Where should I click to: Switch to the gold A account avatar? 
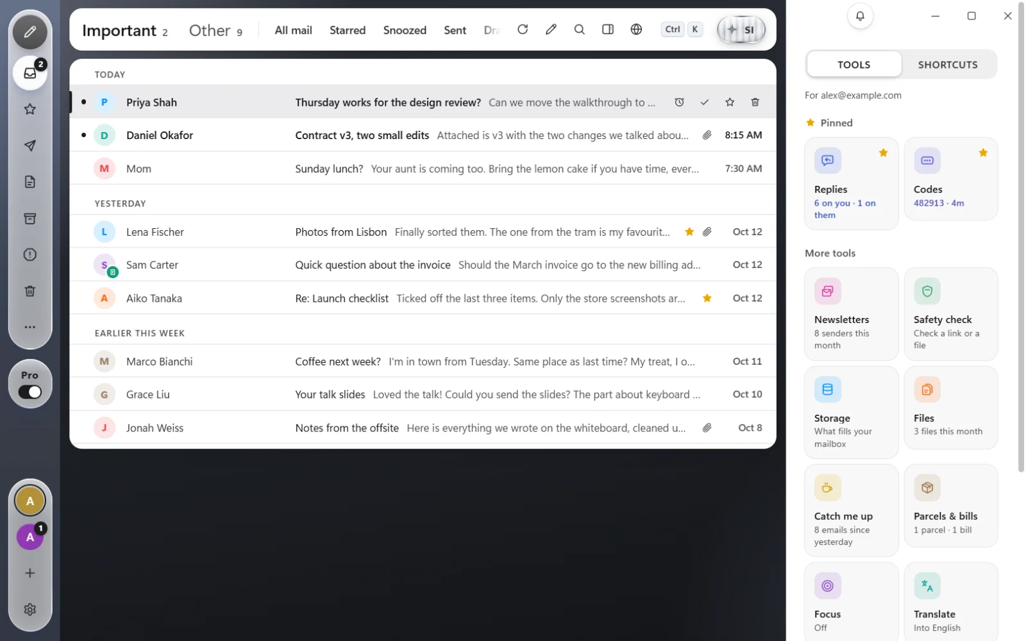[29, 501]
